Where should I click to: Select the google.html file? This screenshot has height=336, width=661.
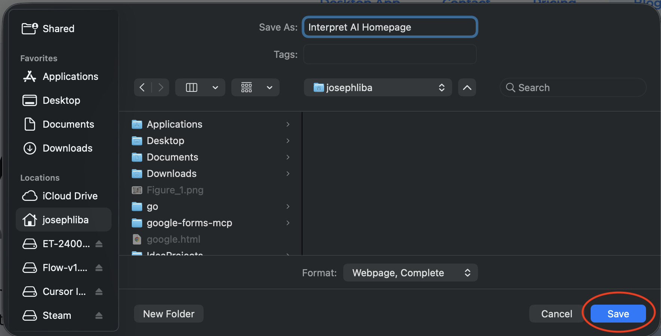(173, 239)
